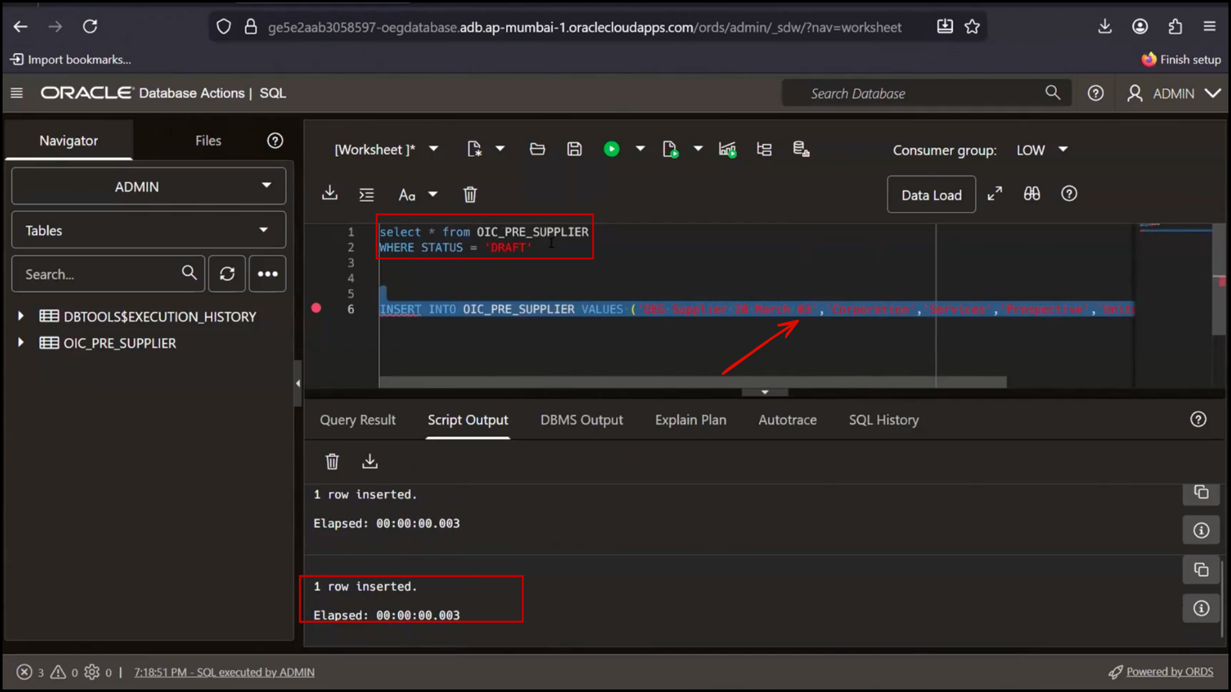Click the new worksheet file icon
Viewport: 1231px width, 692px height.
pos(474,149)
